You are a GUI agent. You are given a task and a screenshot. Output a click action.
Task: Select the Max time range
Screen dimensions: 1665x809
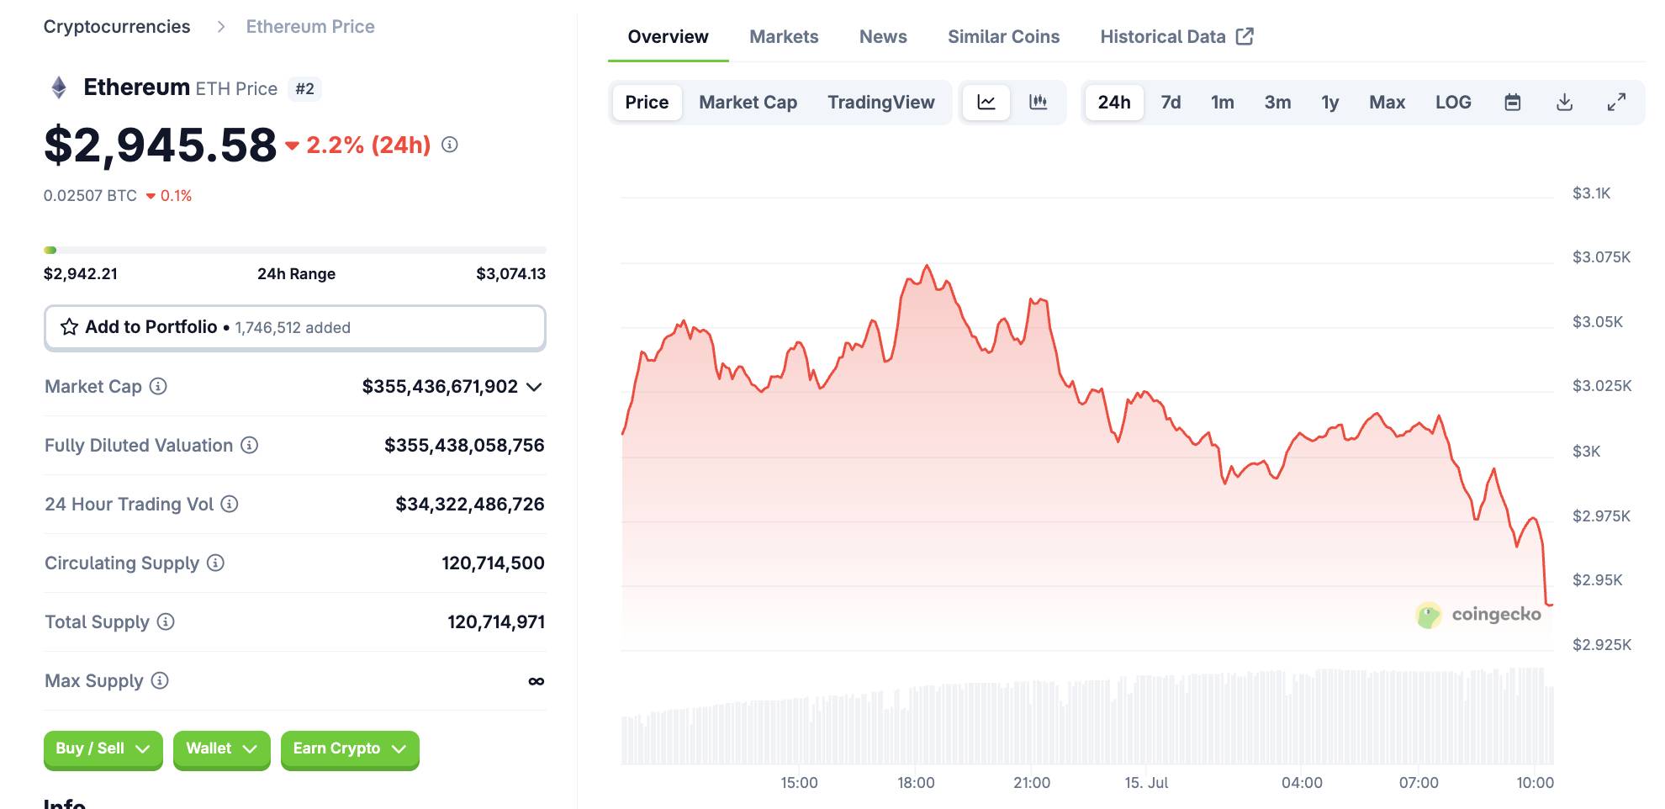point(1387,103)
